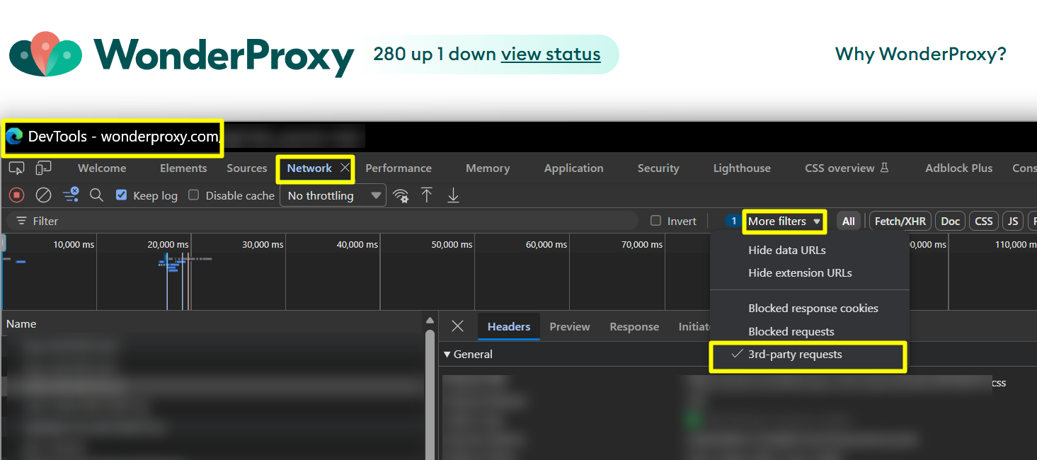Open the Performance tab

[399, 168]
